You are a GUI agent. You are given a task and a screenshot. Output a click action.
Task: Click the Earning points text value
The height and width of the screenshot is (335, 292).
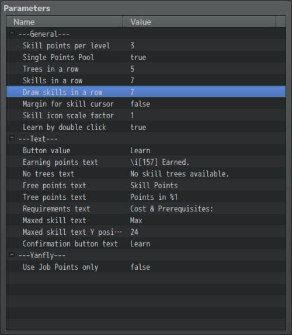click(160, 162)
